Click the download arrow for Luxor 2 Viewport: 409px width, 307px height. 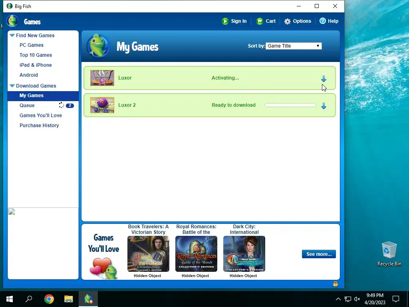(x=324, y=106)
